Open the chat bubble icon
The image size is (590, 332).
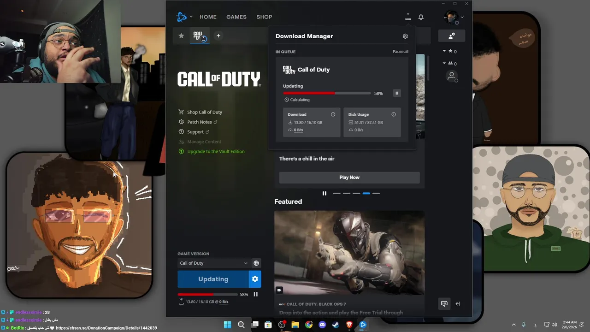pos(444,303)
